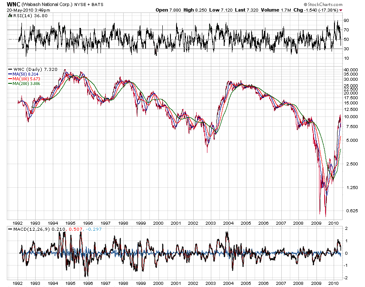This screenshot has height=287, width=365.
Task: Click 2010 on the price chart's year axis
Action: (334, 223)
